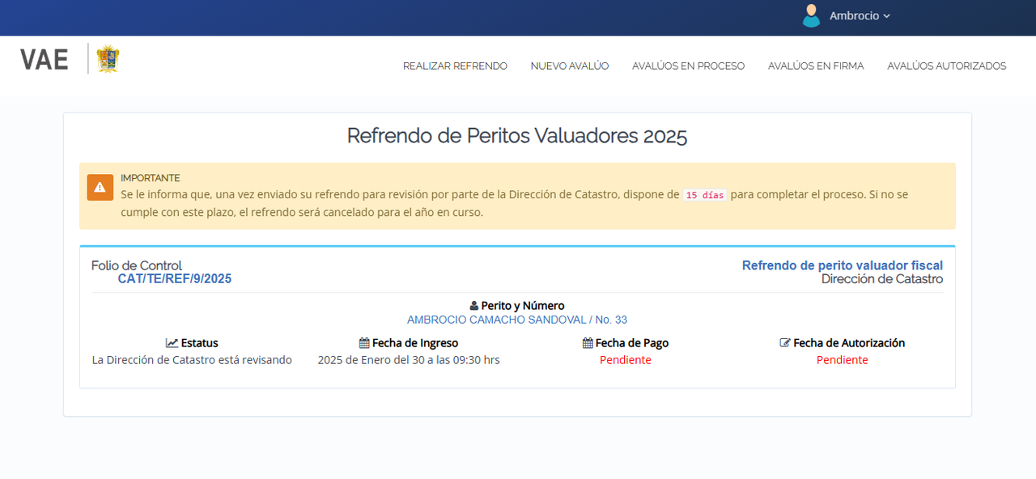
Task: Navigate to Avalúos en Firma
Action: pos(816,66)
